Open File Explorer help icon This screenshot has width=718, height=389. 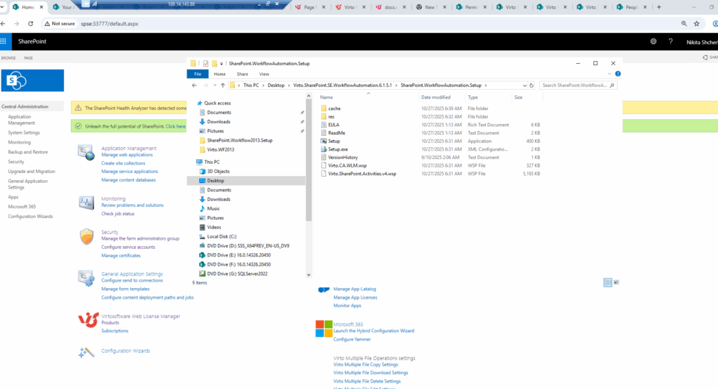(618, 74)
